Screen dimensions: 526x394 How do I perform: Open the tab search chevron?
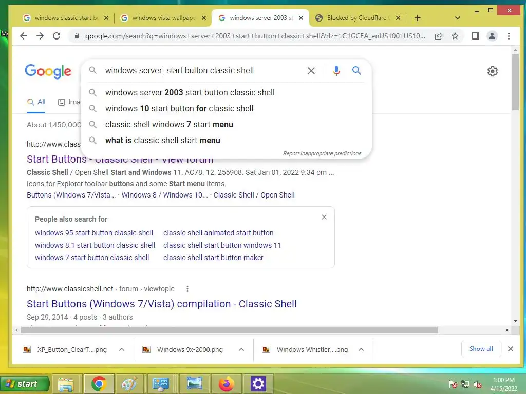tap(457, 18)
